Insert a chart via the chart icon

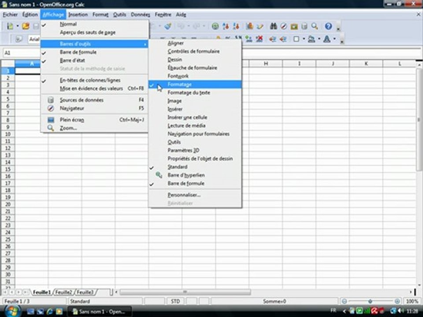tap(249, 26)
